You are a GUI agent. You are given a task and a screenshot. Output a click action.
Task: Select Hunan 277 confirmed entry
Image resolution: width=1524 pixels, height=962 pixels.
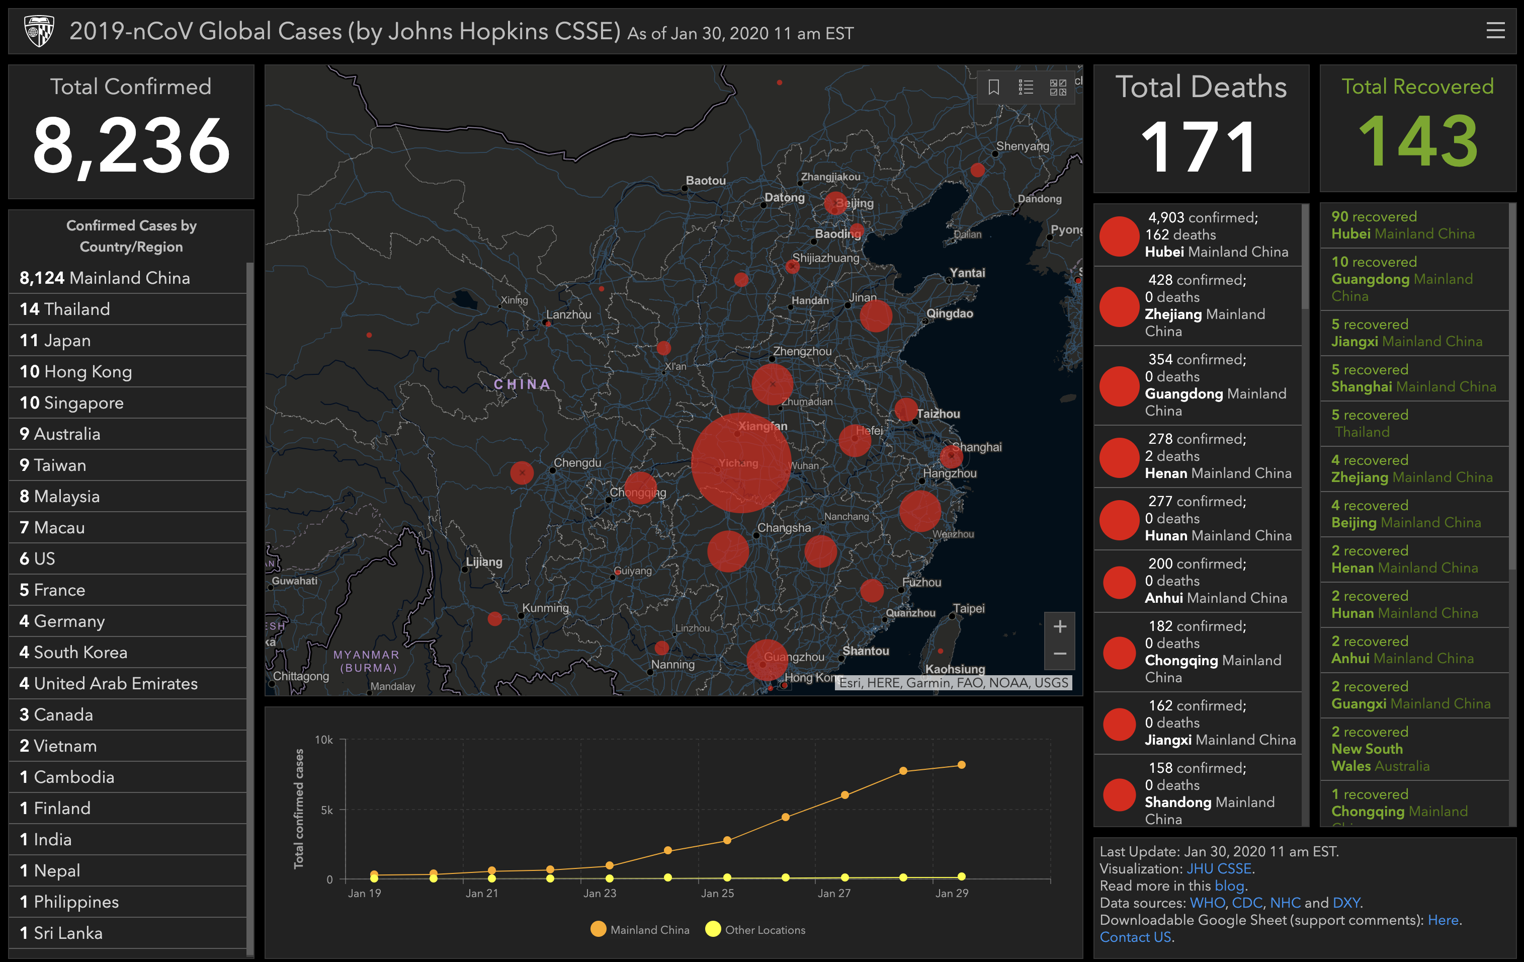[x=1198, y=518]
